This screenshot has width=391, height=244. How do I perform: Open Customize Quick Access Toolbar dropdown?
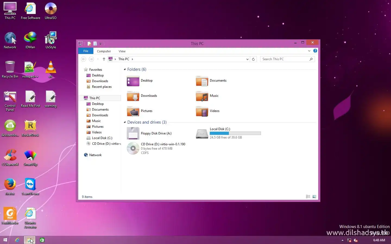click(x=100, y=43)
